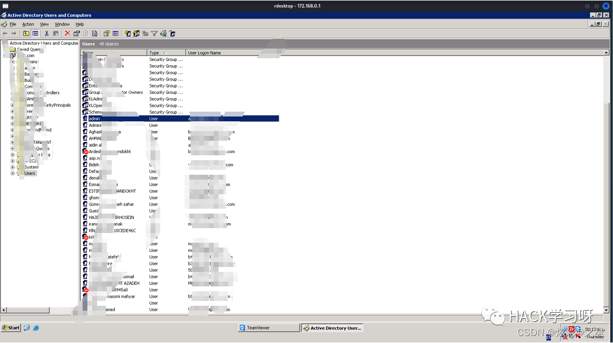Select the row ending in "10CEDE46C"
Screen dimensions: 613x343
[x=181, y=230]
